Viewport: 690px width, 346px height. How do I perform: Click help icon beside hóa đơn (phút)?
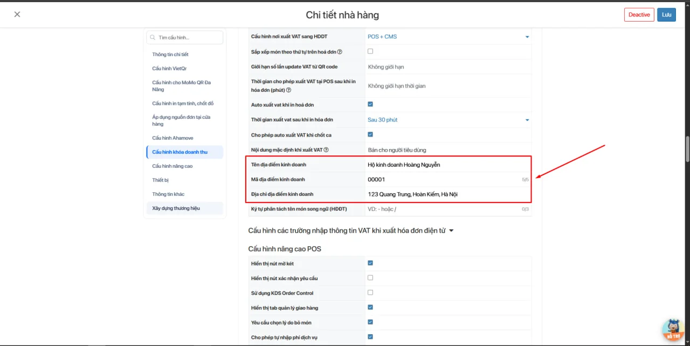(x=289, y=90)
